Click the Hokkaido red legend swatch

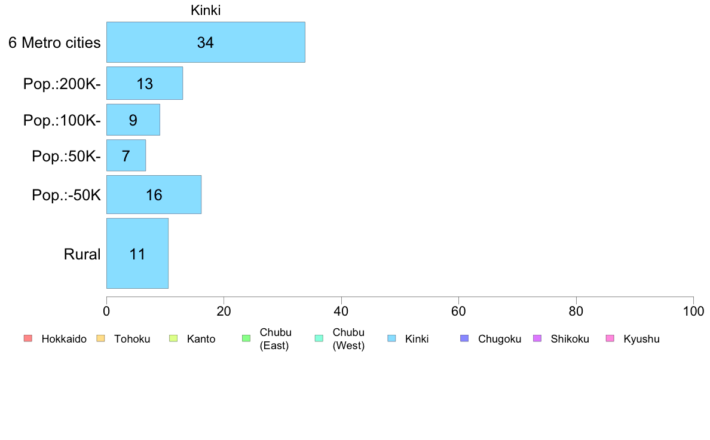(28, 338)
